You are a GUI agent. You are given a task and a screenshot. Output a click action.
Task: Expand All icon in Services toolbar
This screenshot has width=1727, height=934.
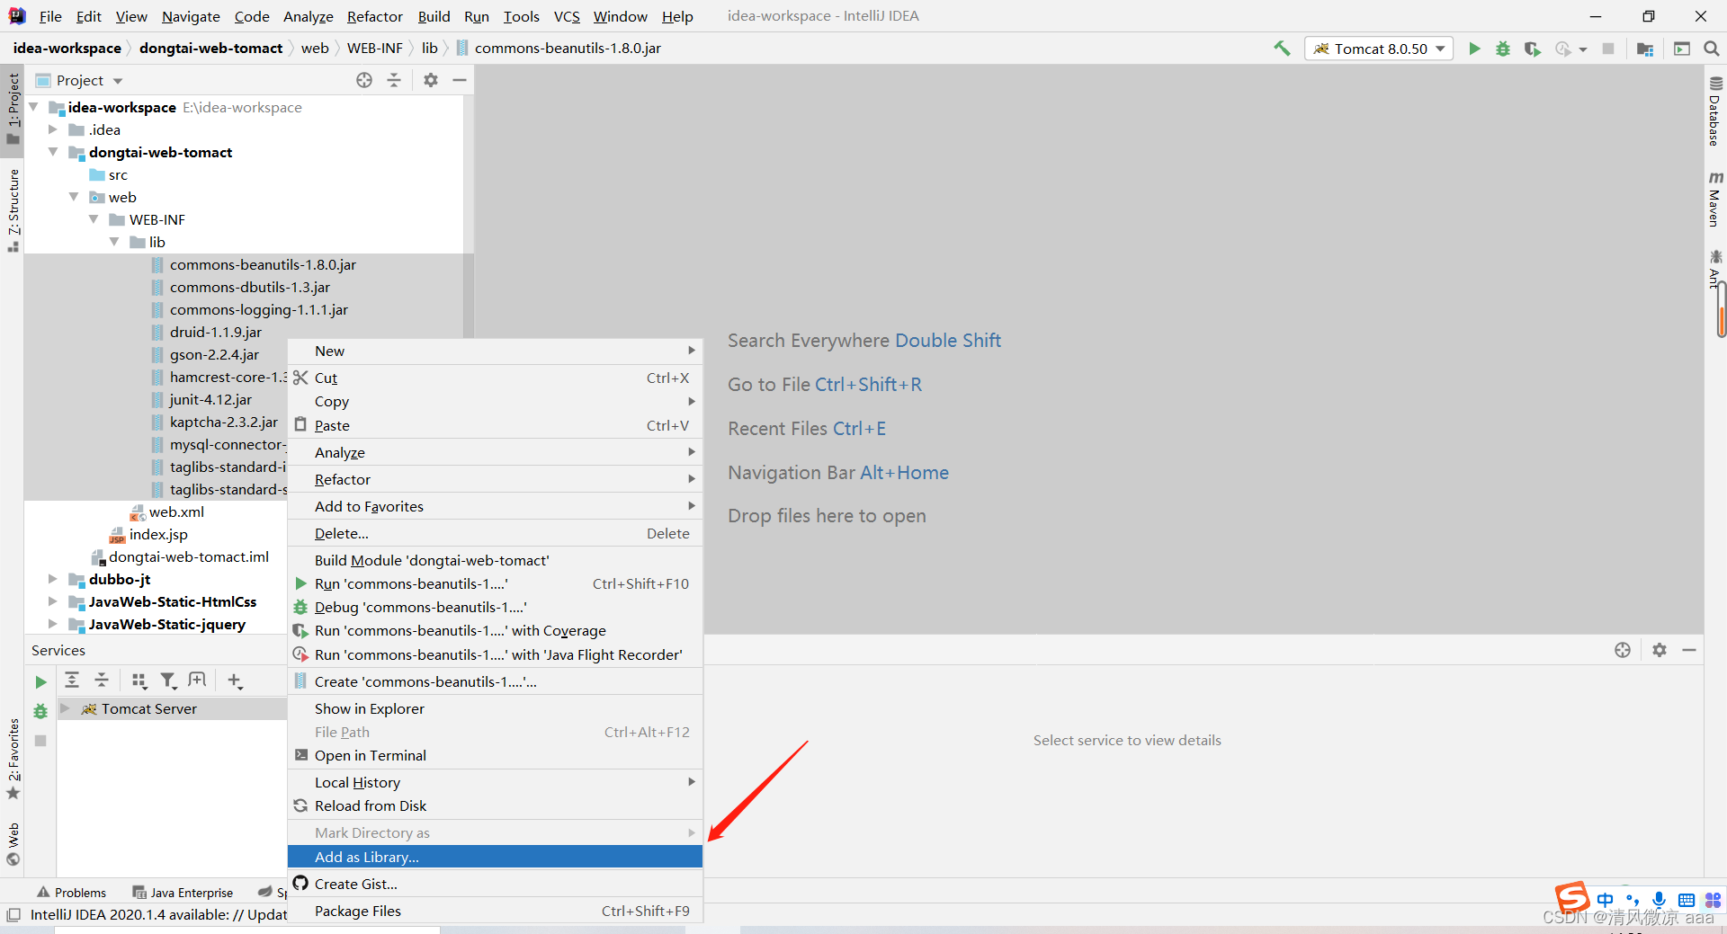tap(72, 680)
